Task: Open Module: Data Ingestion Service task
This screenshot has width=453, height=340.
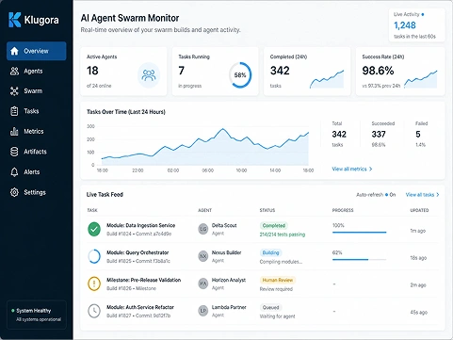Action: pyautogui.click(x=141, y=225)
